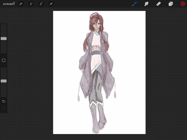This screenshot has height=140, width=187.
Task: Open the Layers panel
Action: point(171,4)
